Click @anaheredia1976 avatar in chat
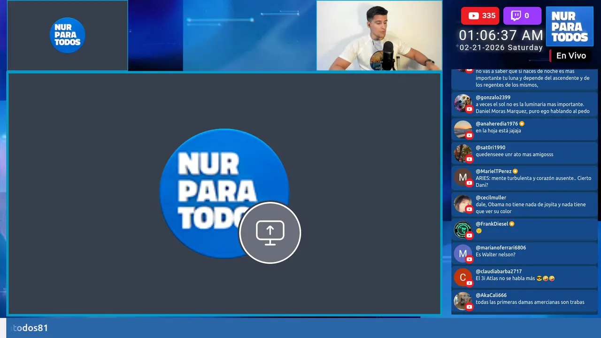601x338 pixels. (x=463, y=130)
